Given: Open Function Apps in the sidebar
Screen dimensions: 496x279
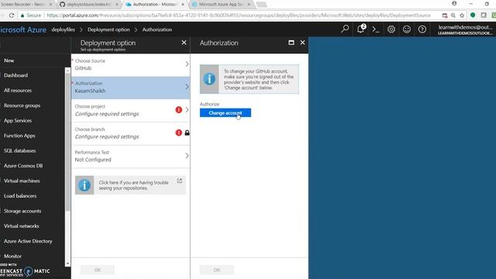Looking at the screenshot, I should [19, 136].
